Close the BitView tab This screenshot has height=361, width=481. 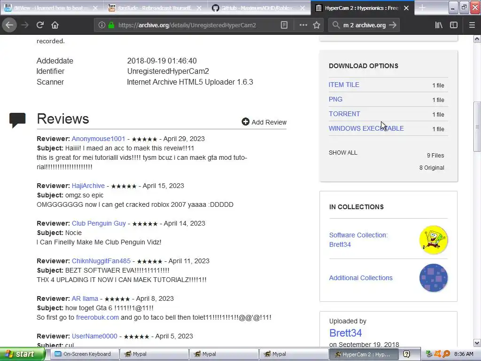[95, 8]
